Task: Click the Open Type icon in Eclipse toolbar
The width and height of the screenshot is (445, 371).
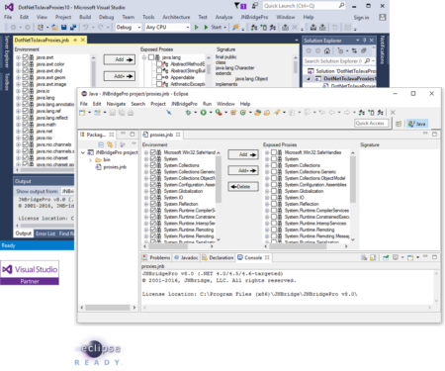Action: tap(258, 113)
